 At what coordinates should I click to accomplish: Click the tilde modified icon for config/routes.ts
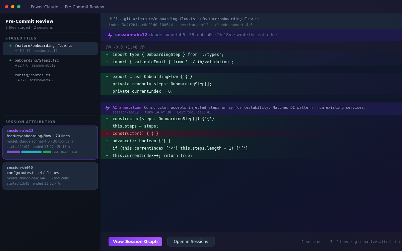[x=10, y=75]
